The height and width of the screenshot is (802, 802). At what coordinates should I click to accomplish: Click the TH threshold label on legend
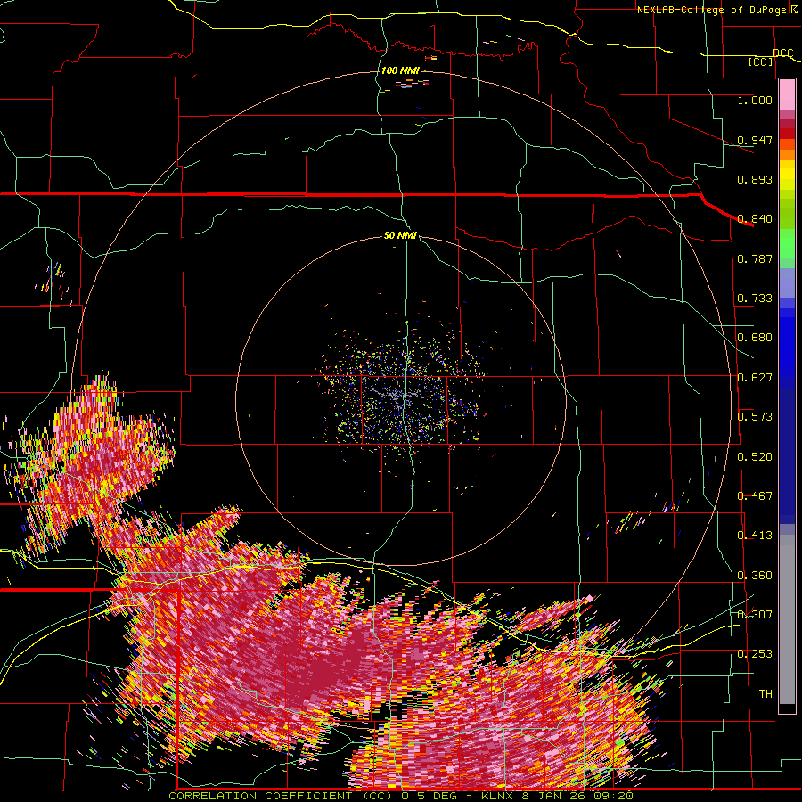(765, 694)
